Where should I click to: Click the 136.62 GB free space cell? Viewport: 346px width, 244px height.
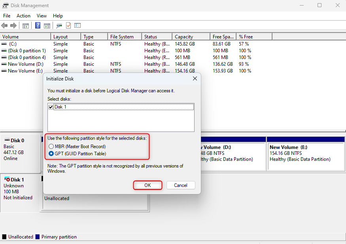223,64
